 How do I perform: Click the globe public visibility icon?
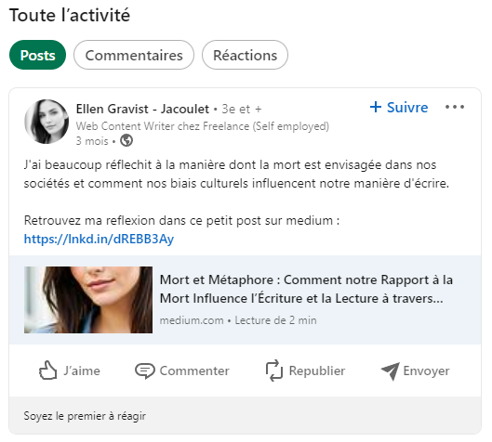[x=126, y=140]
